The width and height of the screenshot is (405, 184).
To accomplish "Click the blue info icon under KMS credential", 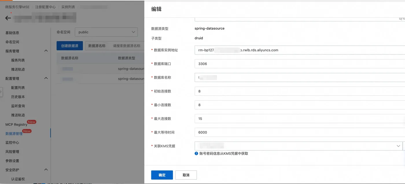I will pos(196,154).
